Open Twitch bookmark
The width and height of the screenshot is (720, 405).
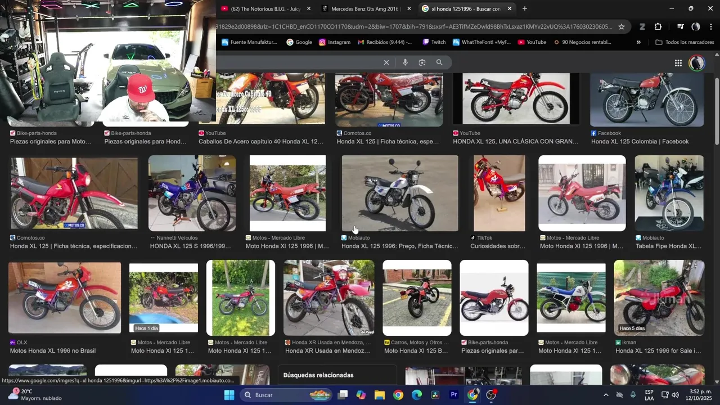(x=434, y=42)
